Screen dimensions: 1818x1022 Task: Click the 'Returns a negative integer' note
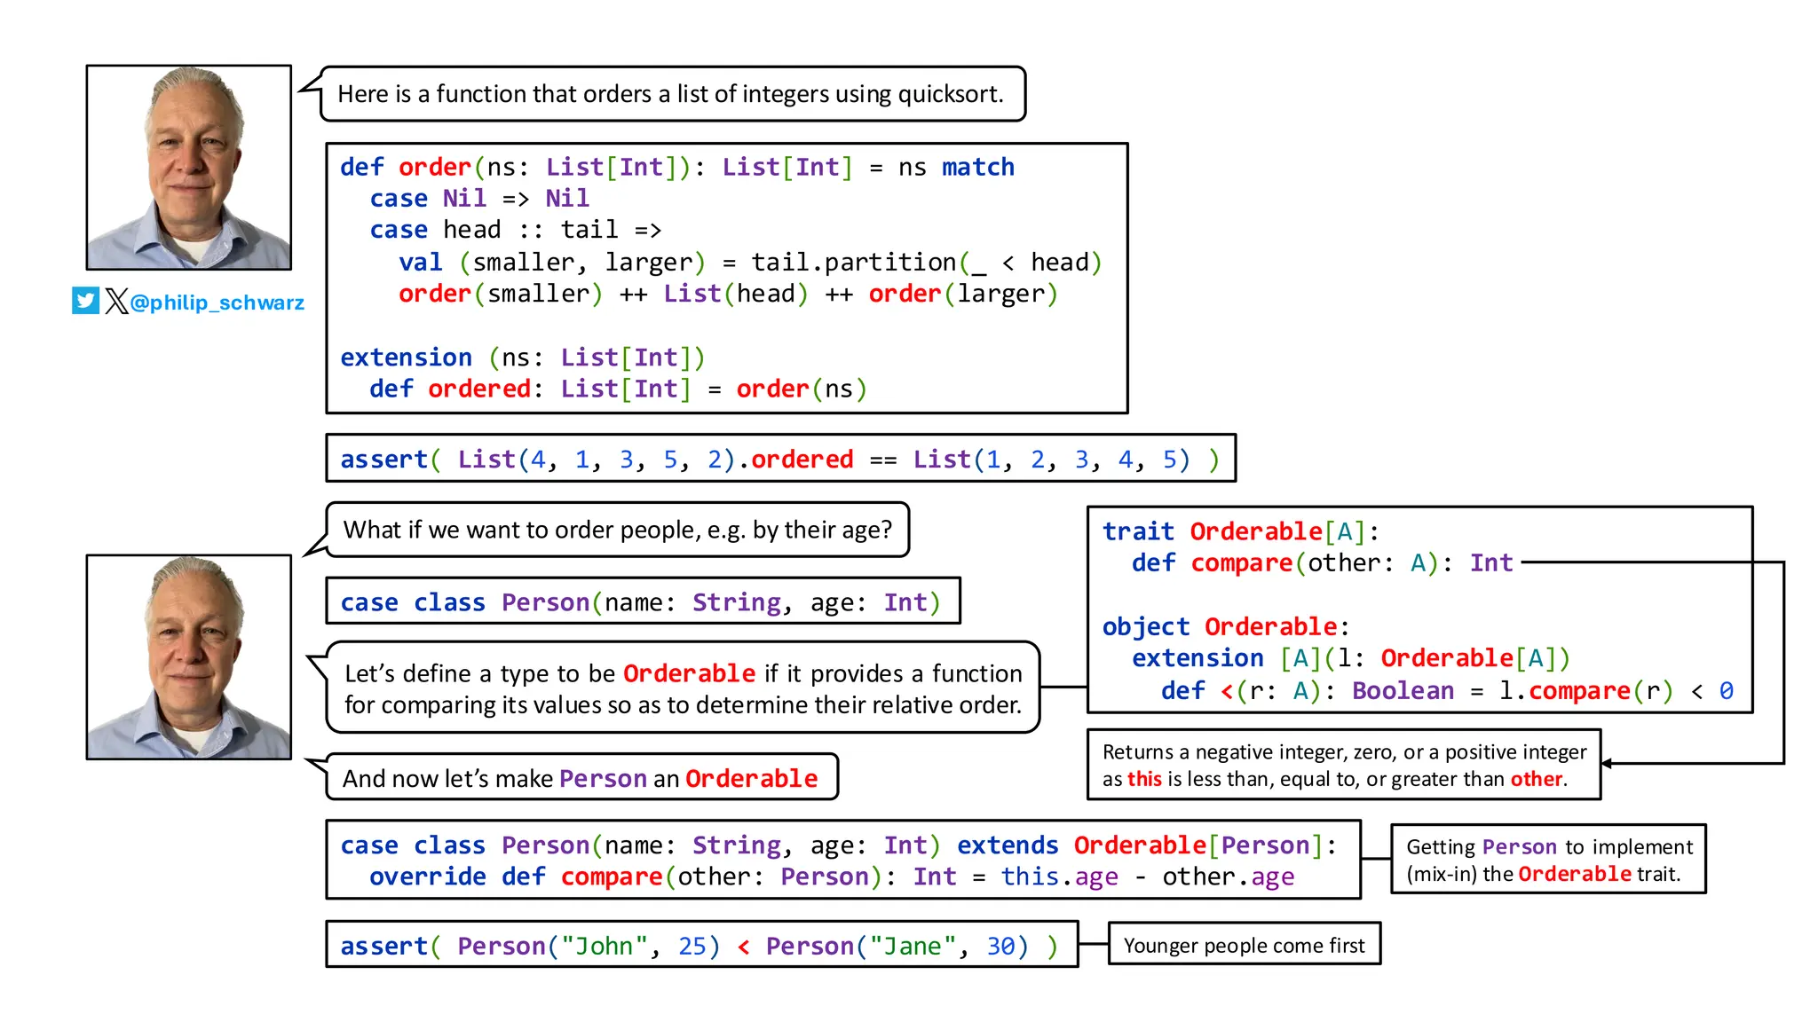pos(1343,765)
